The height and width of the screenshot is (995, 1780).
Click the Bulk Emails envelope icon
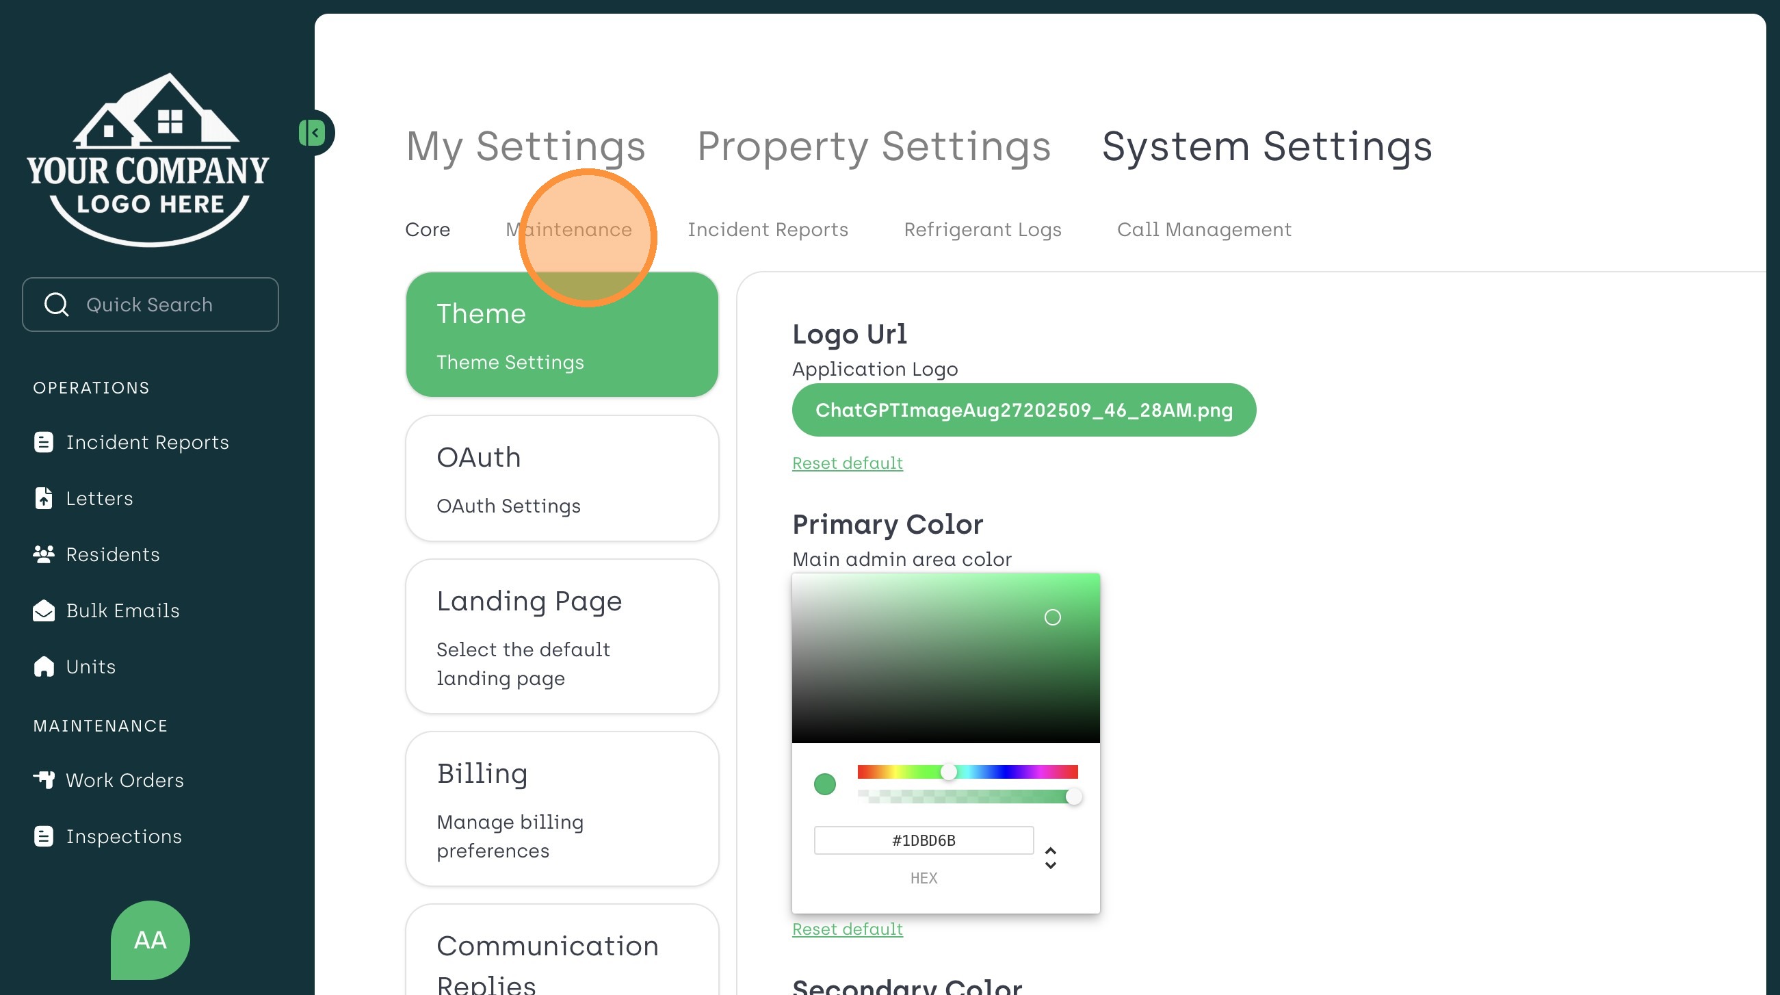pos(44,610)
